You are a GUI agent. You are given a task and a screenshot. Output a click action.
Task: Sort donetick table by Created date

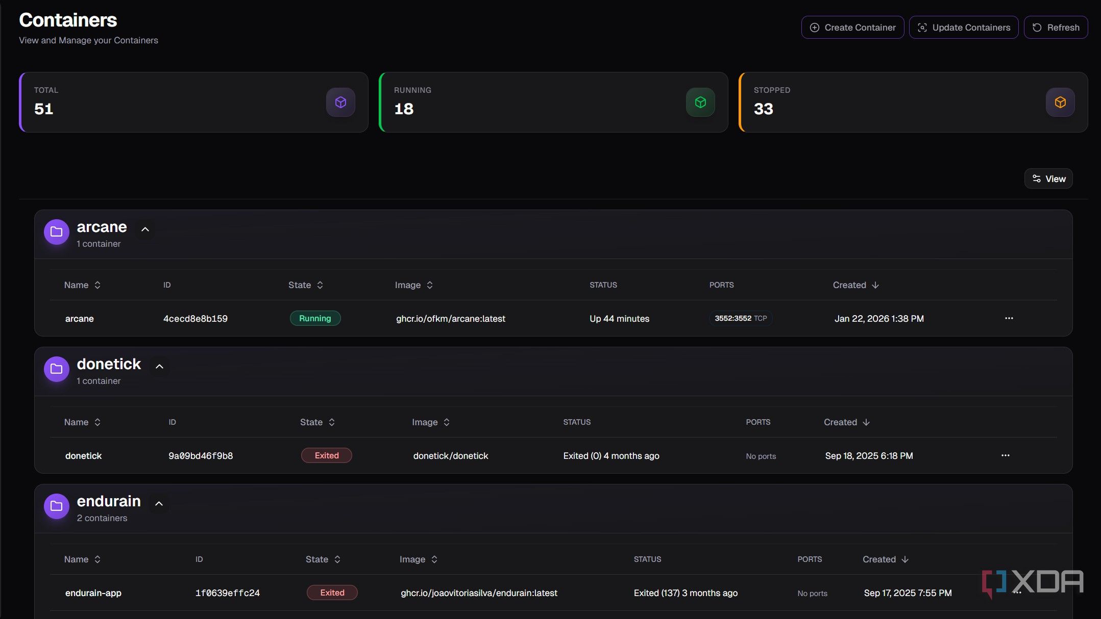point(847,422)
